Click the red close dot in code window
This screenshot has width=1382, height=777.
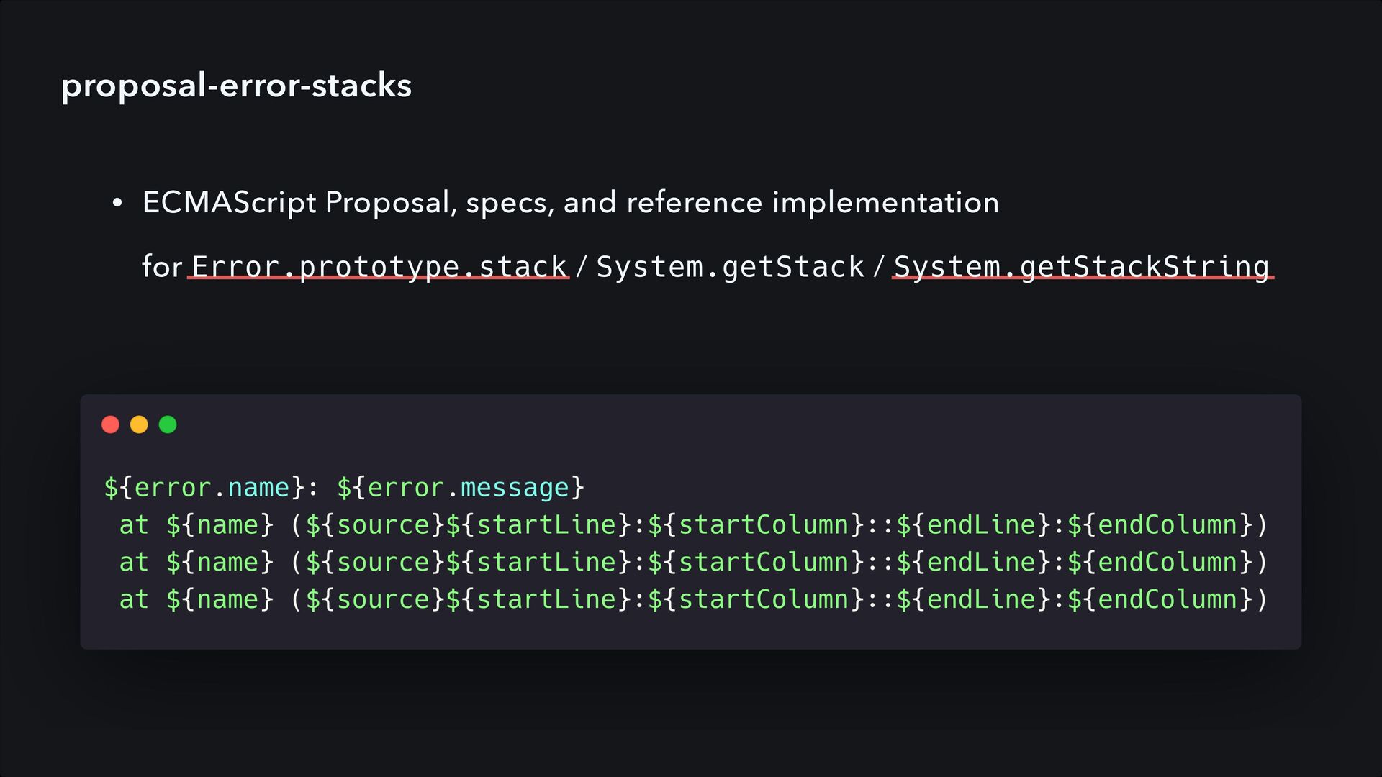pos(110,424)
